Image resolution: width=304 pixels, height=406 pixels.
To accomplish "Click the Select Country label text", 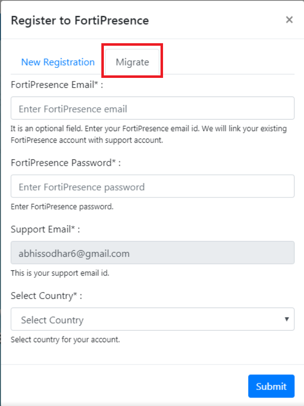I will click(x=46, y=295).
